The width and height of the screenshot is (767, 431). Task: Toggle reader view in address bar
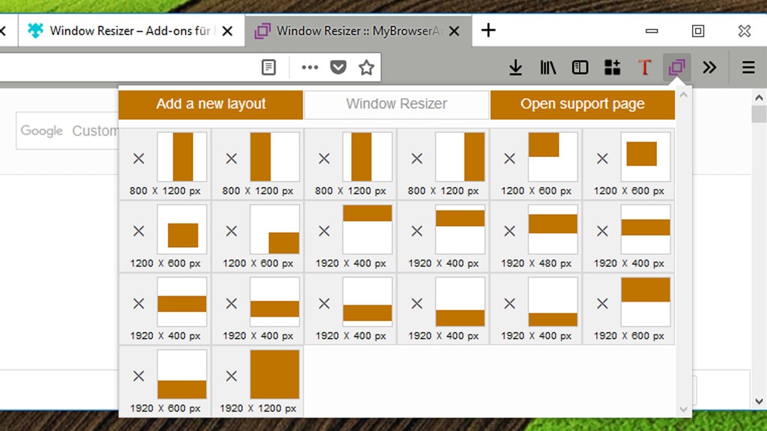click(x=269, y=67)
